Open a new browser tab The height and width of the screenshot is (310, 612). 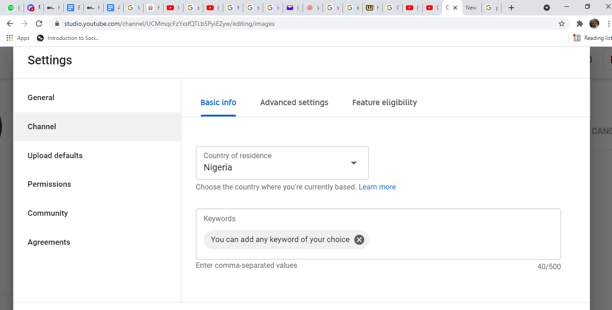[511, 8]
